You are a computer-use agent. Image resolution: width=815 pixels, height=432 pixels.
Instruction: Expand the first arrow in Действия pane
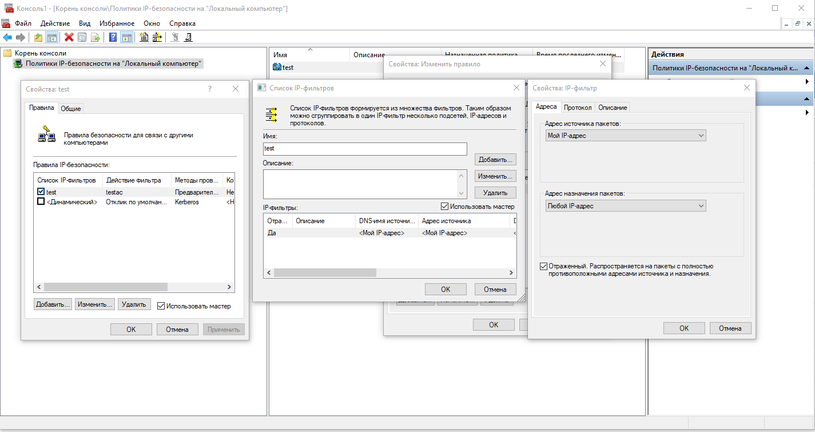[x=807, y=82]
